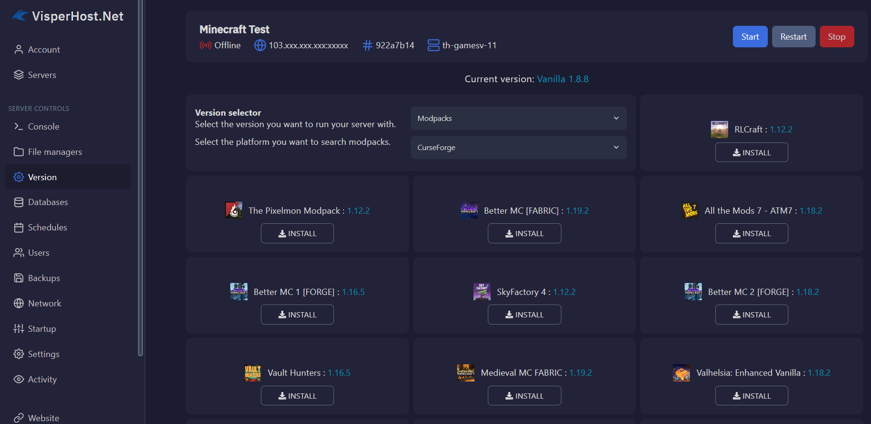
Task: Click the hash icon beside 922a7b14
Action: coord(367,45)
